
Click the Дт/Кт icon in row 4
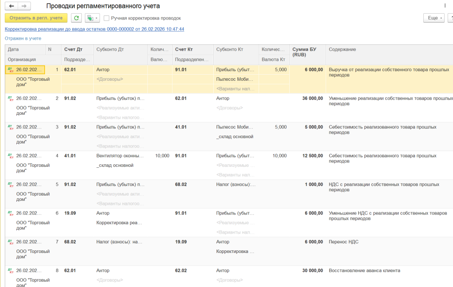click(x=11, y=156)
